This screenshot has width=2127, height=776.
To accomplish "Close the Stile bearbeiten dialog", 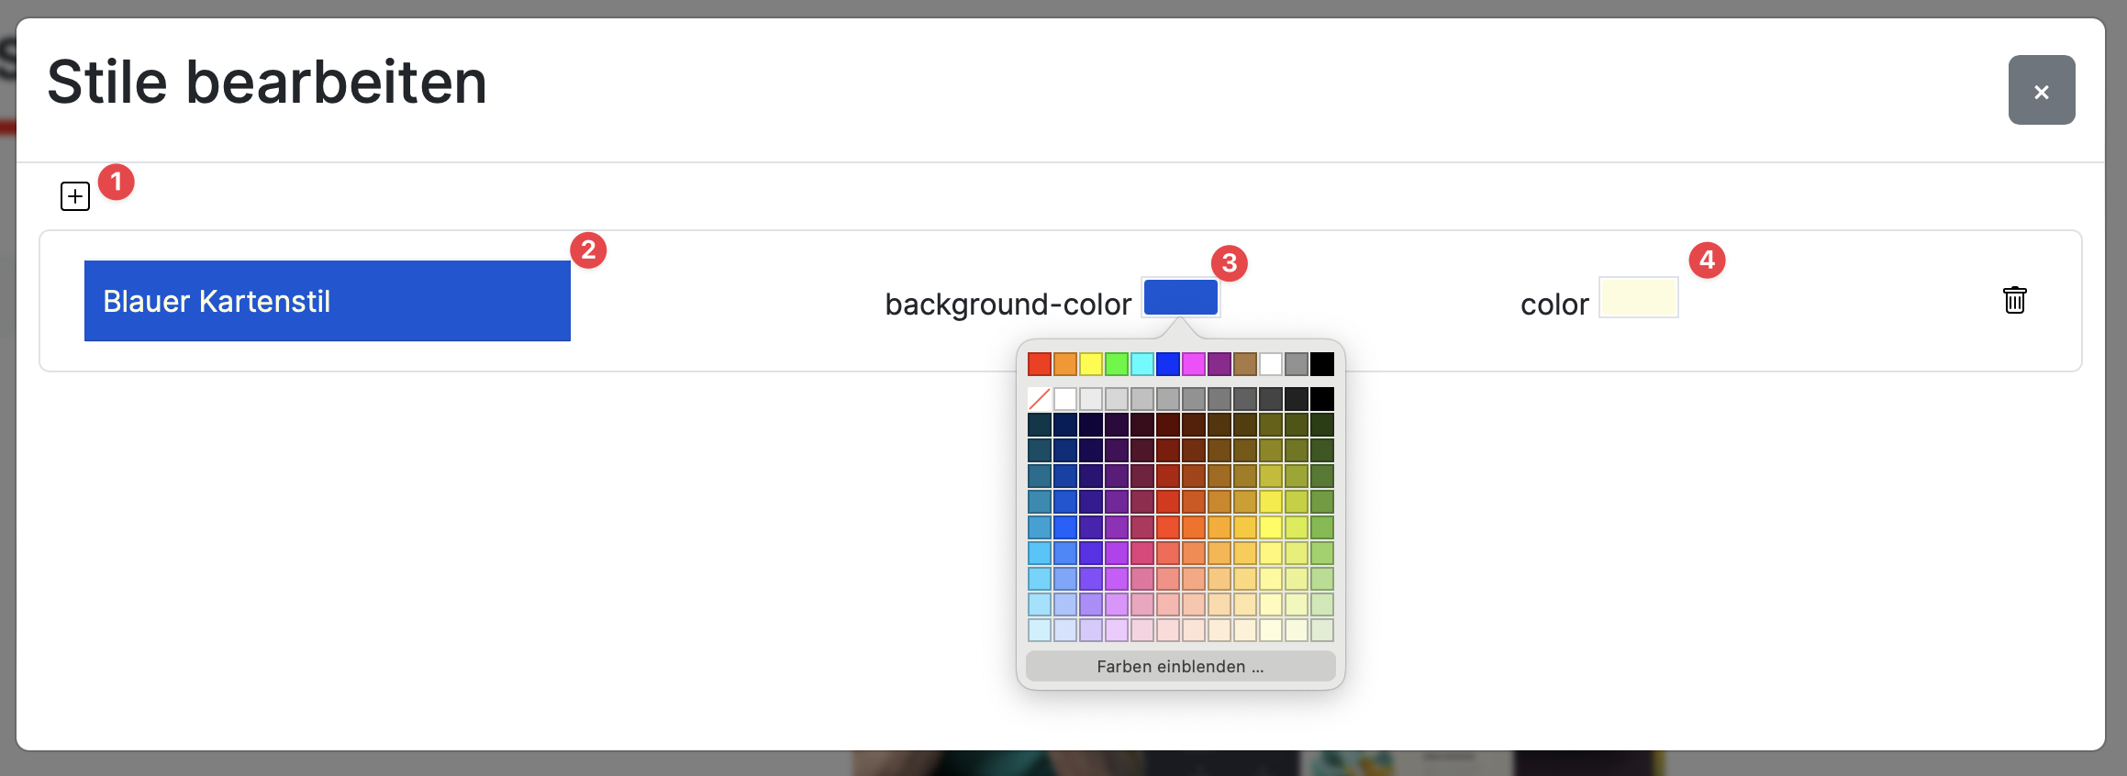I will pyautogui.click(x=2041, y=91).
